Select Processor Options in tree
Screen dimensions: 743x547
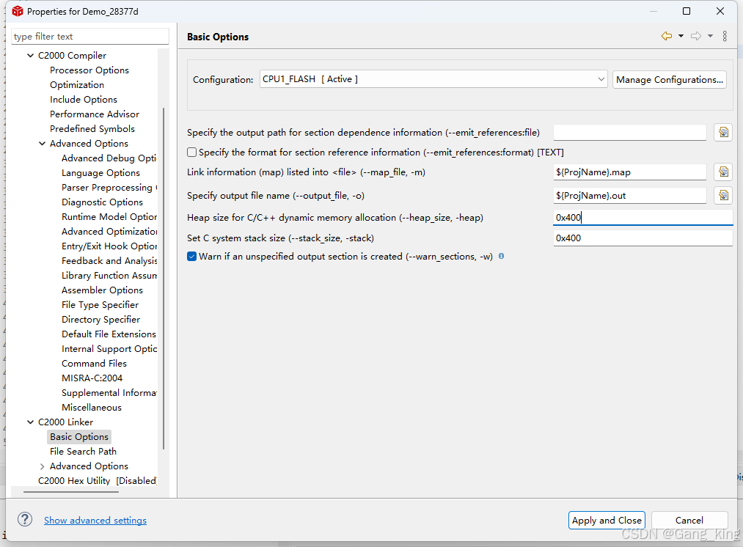[x=89, y=70]
